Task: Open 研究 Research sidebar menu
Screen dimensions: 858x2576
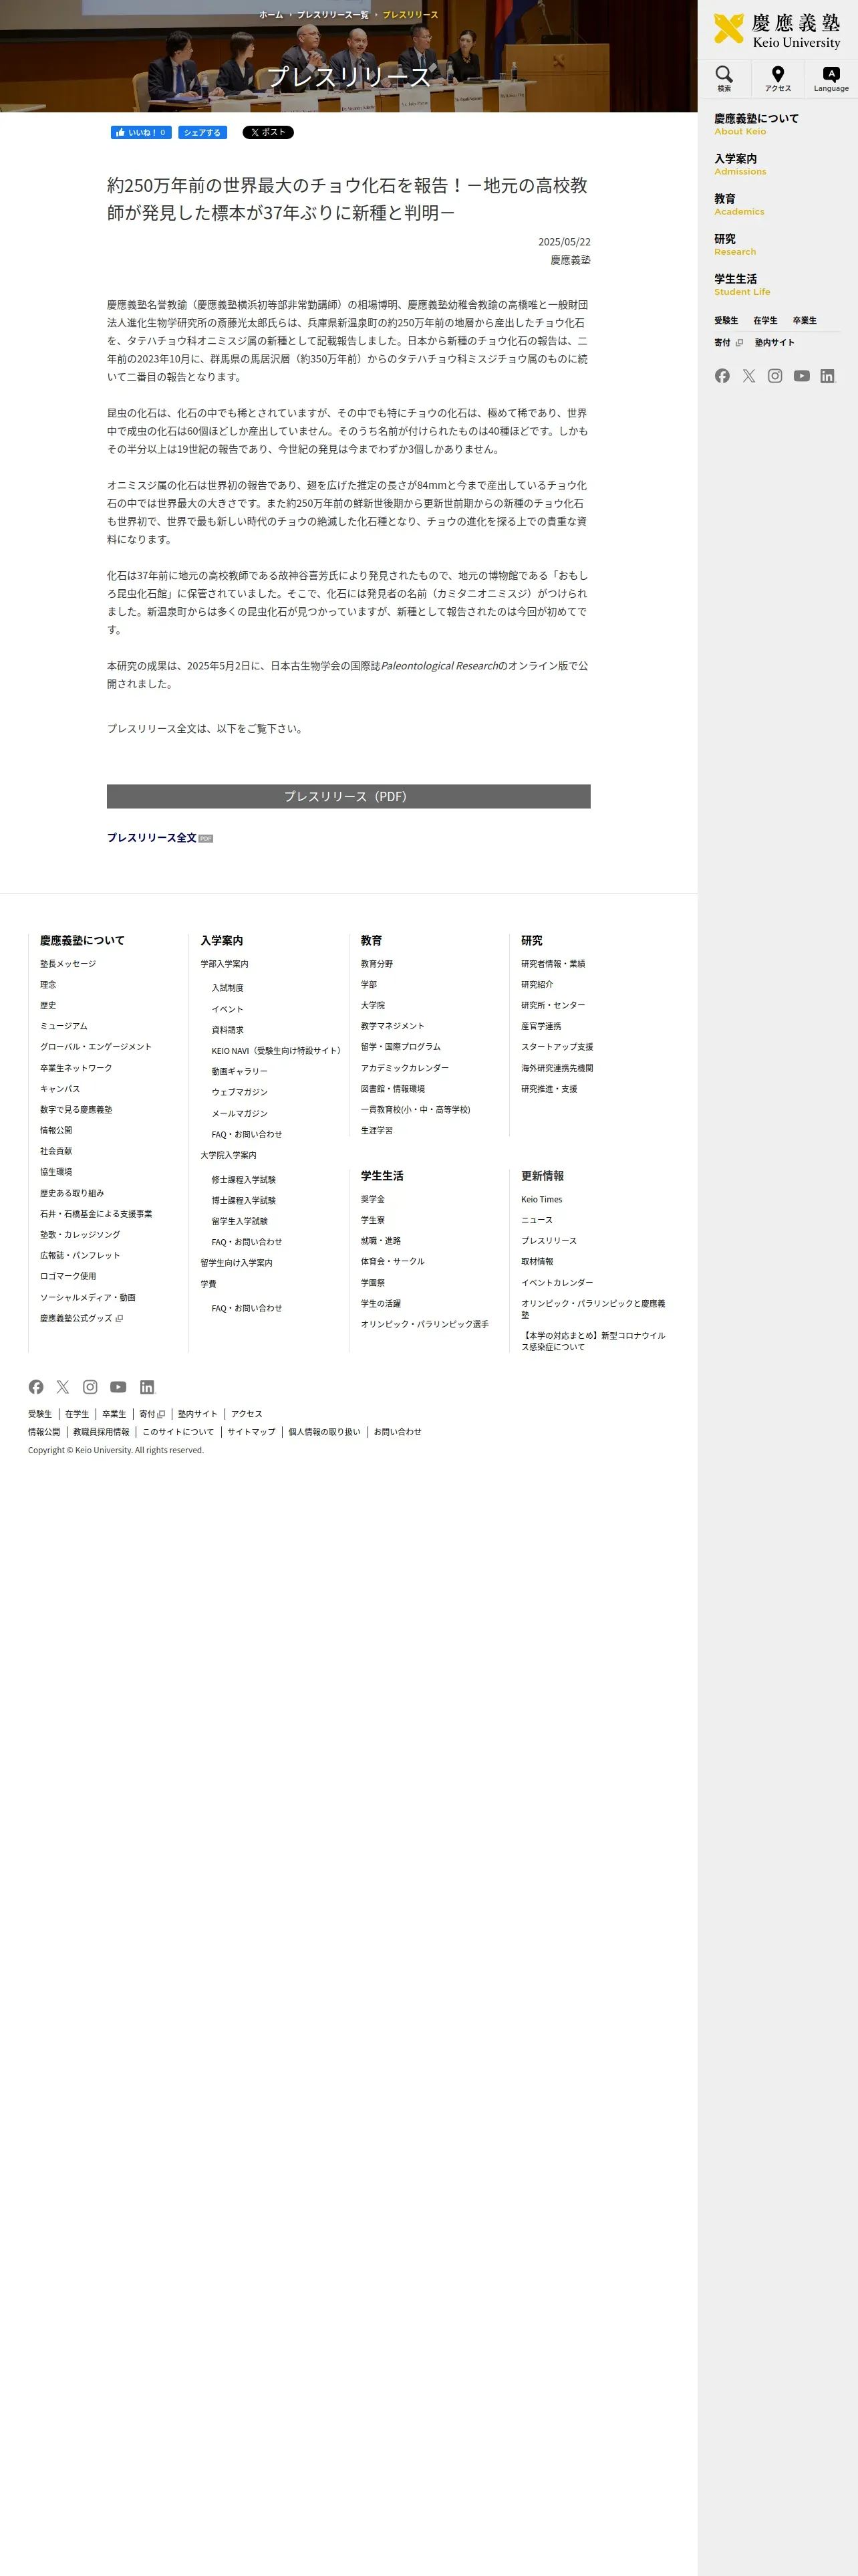Action: coord(735,244)
